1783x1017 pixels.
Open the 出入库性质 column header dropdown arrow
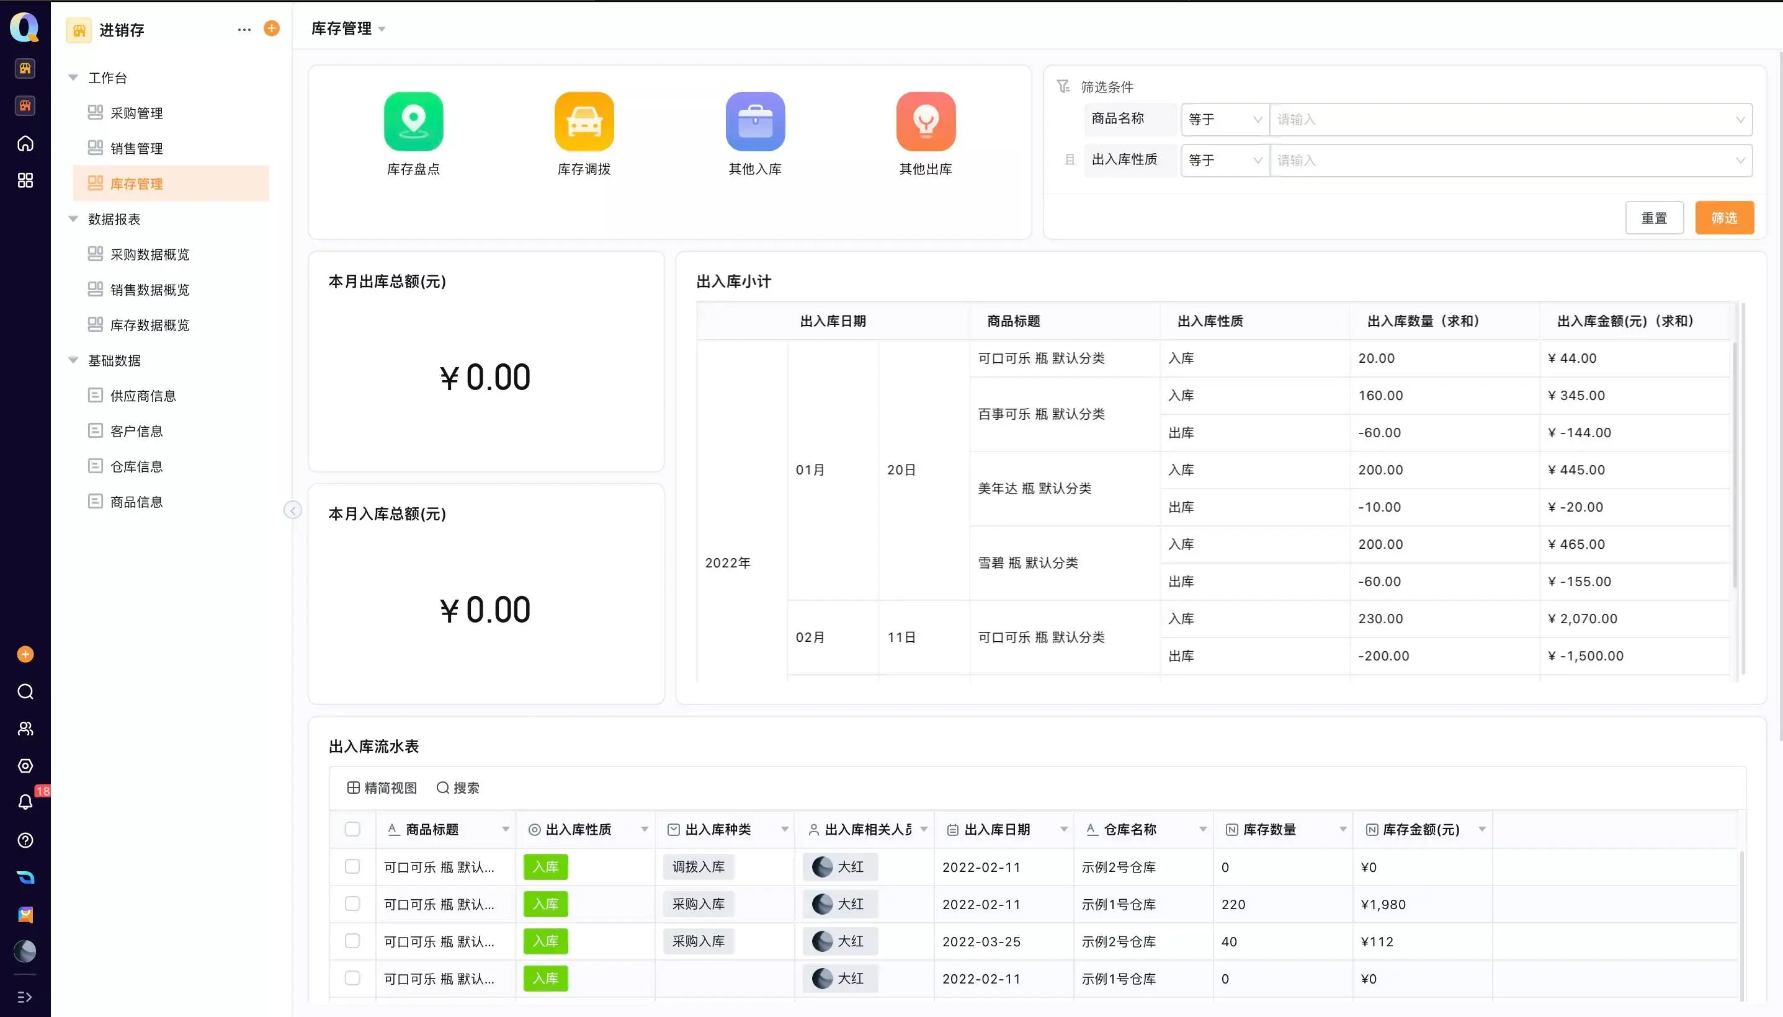click(x=644, y=829)
